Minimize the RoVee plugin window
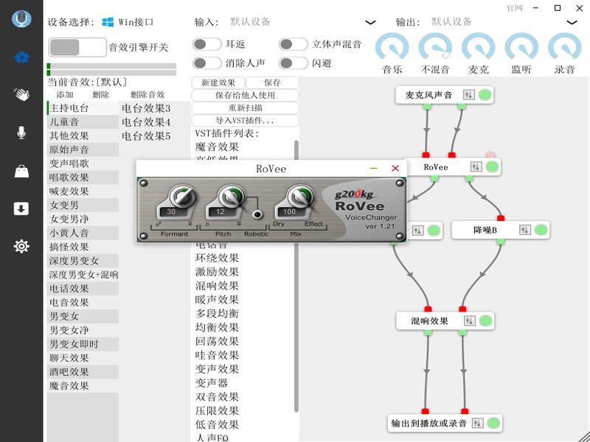 click(x=374, y=169)
